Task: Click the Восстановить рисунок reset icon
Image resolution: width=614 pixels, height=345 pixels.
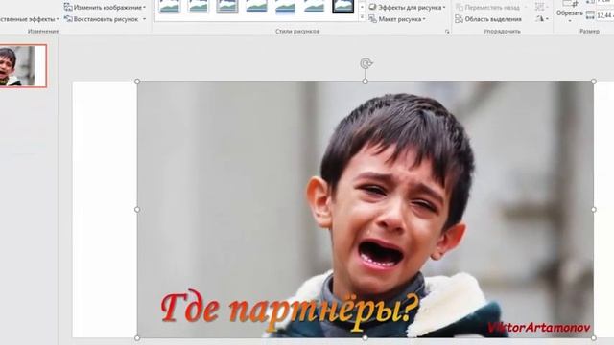Action: coord(68,19)
